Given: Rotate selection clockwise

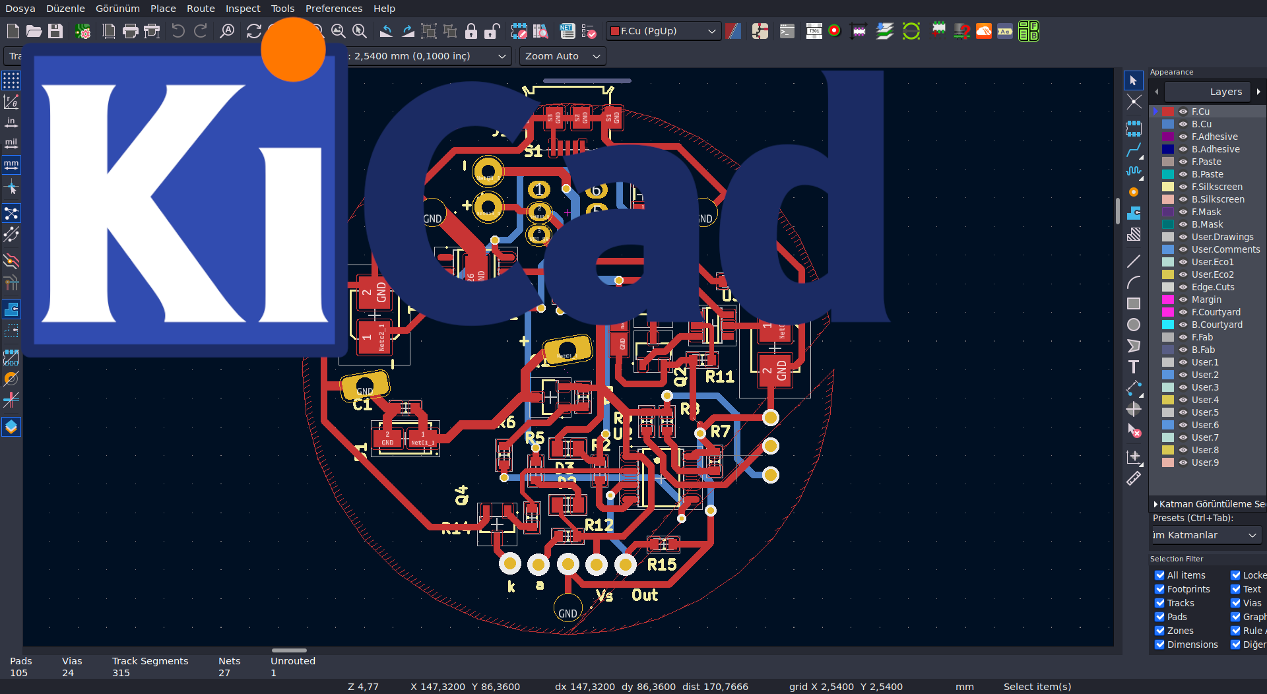Looking at the screenshot, I should pos(408,31).
